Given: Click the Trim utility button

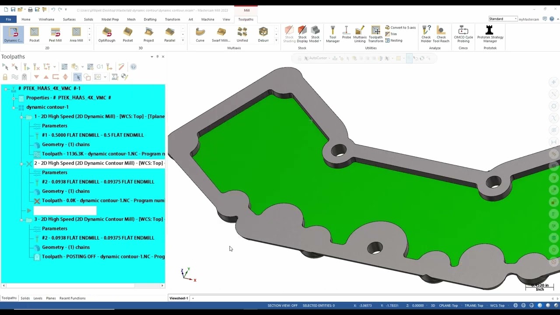Looking at the screenshot, I should point(391,34).
